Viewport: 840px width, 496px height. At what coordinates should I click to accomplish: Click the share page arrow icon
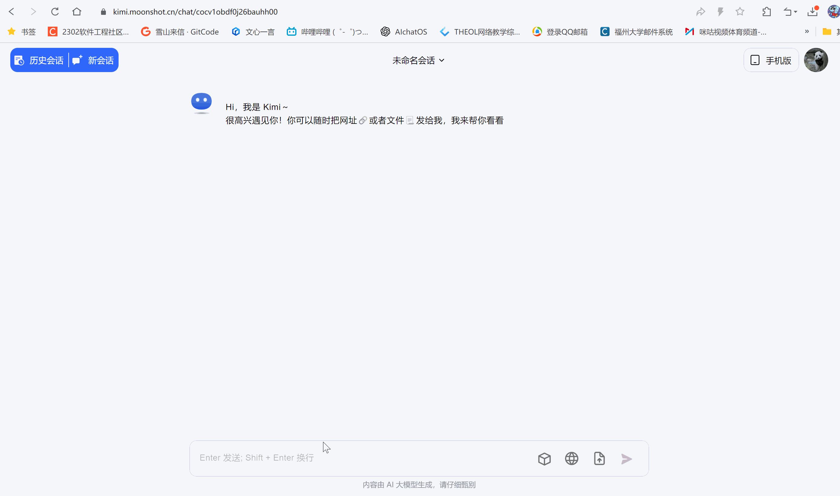point(701,12)
